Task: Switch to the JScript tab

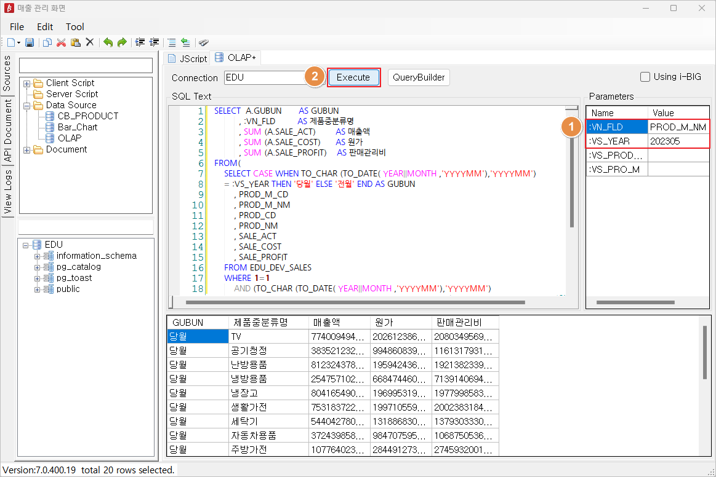Action: 188,58
